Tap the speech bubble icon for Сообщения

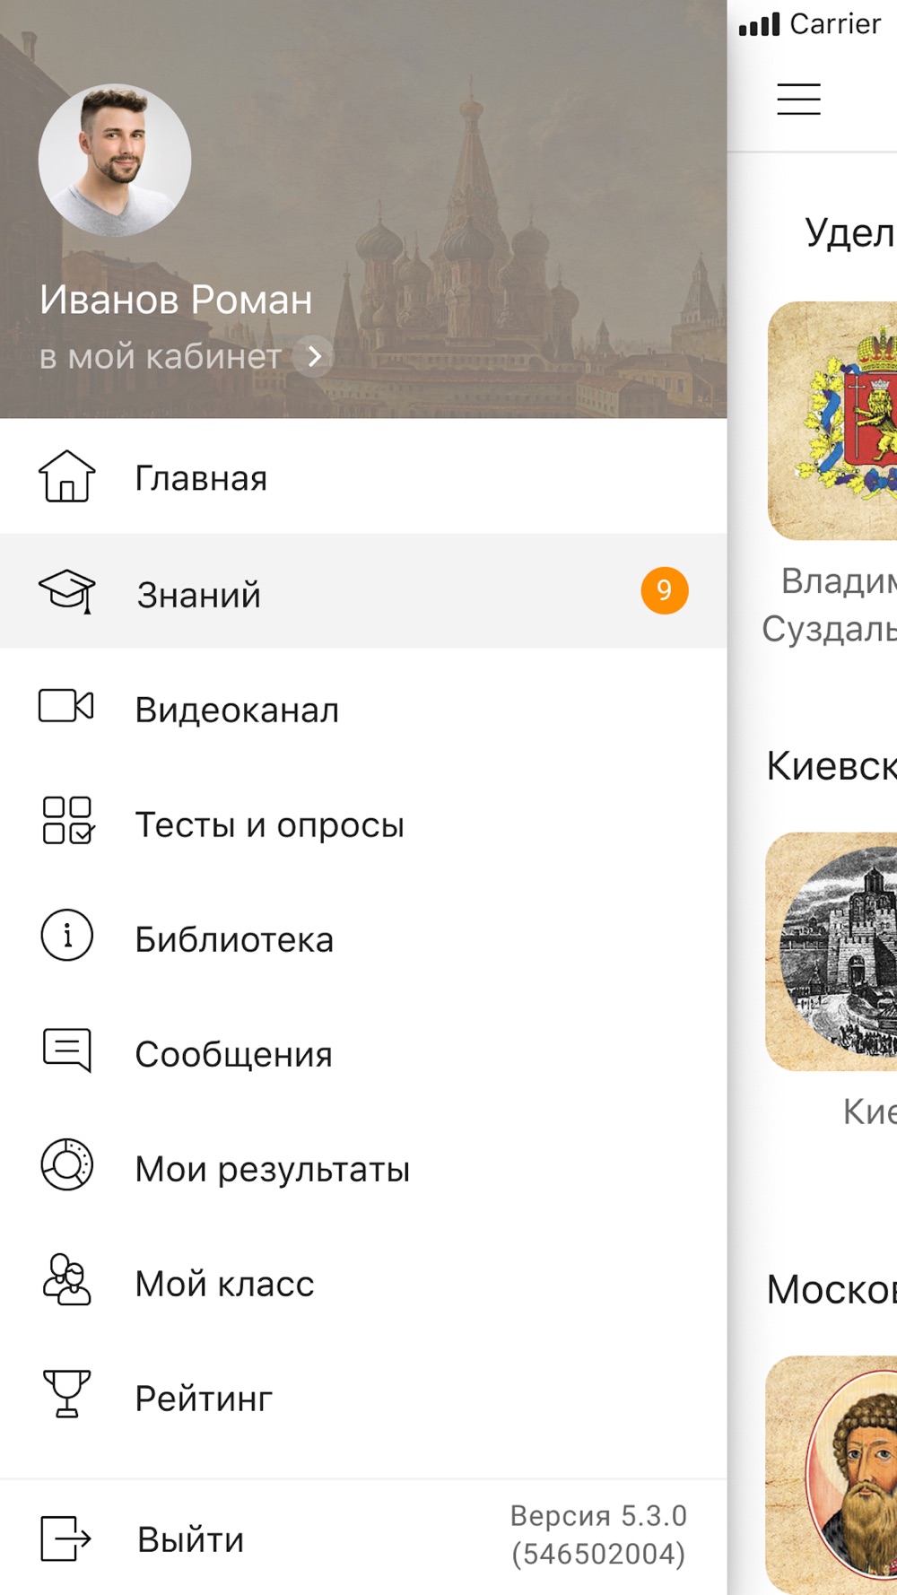pyautogui.click(x=67, y=1050)
